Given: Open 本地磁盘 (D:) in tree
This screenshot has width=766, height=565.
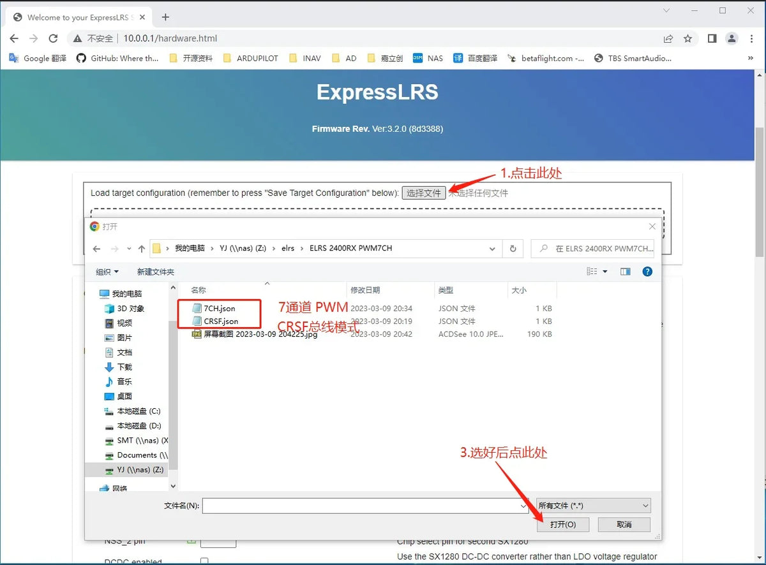Looking at the screenshot, I should (x=133, y=426).
